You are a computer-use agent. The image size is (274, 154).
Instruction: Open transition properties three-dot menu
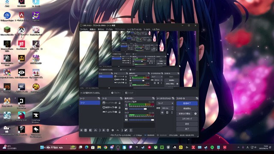pyautogui.click(x=172, y=113)
